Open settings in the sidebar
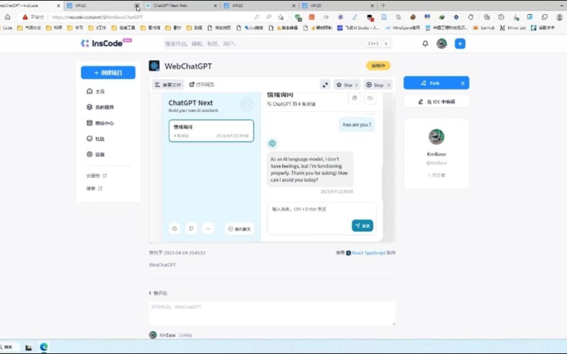 click(95, 154)
